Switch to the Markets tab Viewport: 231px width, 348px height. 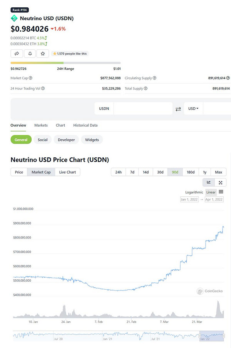tap(41, 125)
